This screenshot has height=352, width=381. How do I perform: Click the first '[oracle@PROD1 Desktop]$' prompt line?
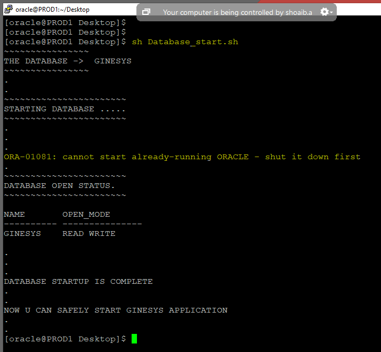click(66, 22)
